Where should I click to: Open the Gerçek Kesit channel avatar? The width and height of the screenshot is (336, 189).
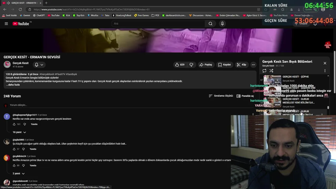coord(7,65)
